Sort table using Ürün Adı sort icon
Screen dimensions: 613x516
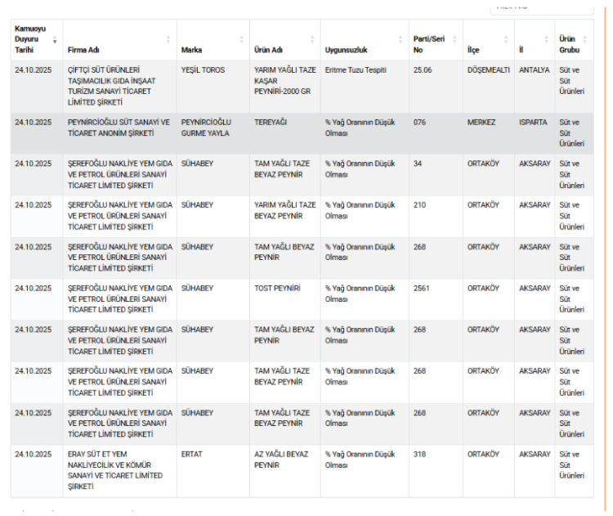pyautogui.click(x=312, y=39)
